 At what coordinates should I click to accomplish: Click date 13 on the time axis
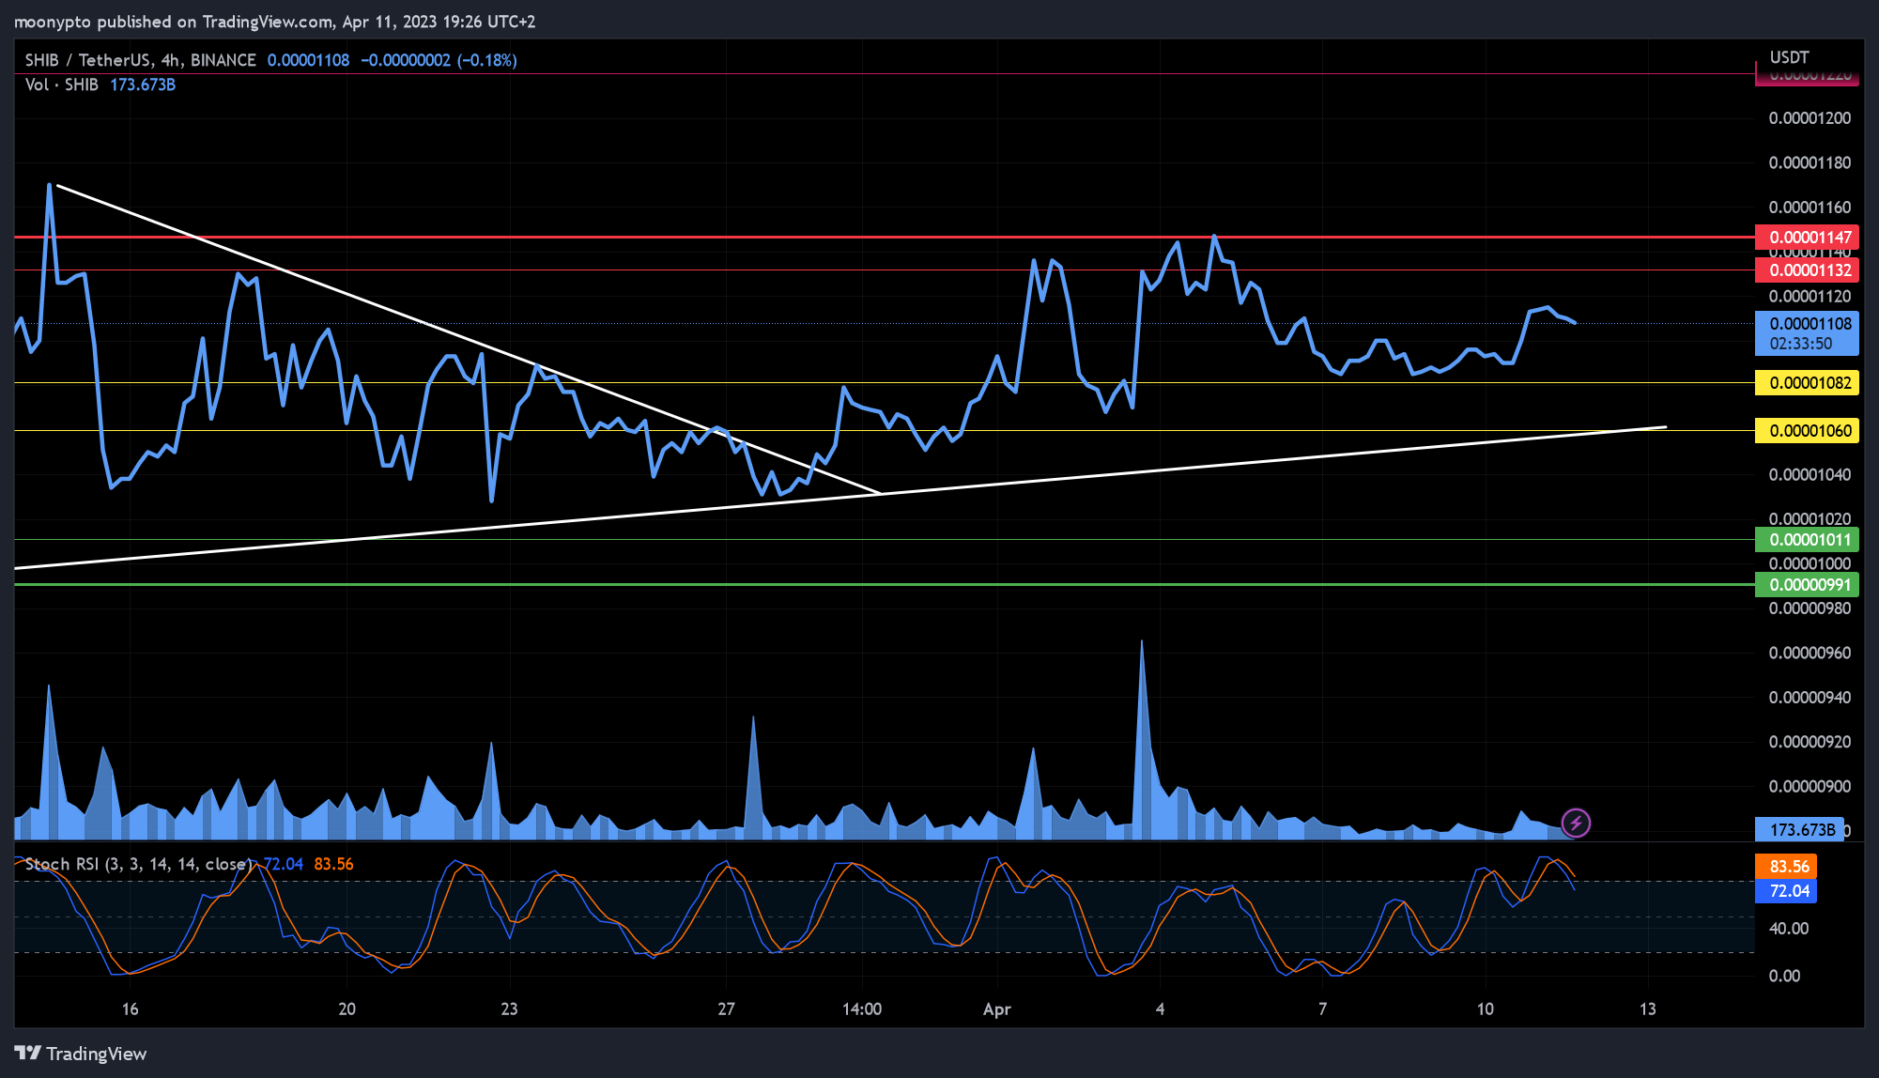[1647, 1009]
